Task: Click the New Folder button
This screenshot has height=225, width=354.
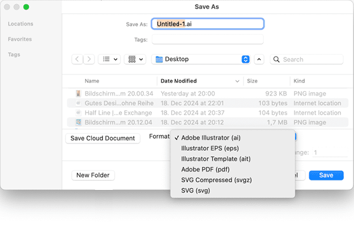Action: click(93, 175)
